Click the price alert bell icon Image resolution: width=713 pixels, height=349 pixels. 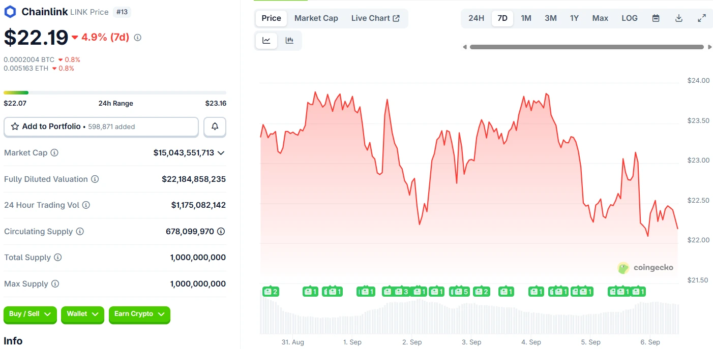215,126
